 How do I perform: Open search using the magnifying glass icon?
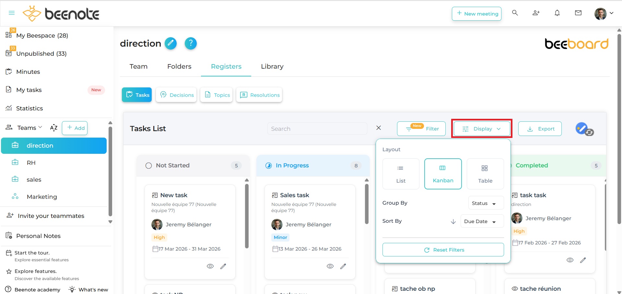[x=515, y=13]
